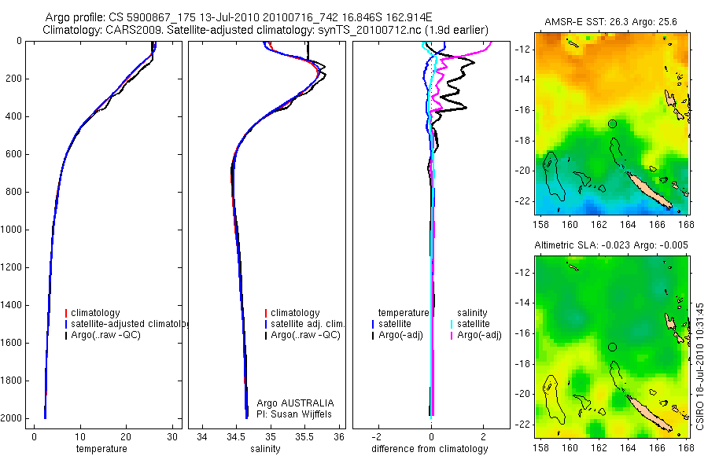The height and width of the screenshot is (456, 708).
Task: Click the 'temperature' x-axis label
Action: [101, 449]
